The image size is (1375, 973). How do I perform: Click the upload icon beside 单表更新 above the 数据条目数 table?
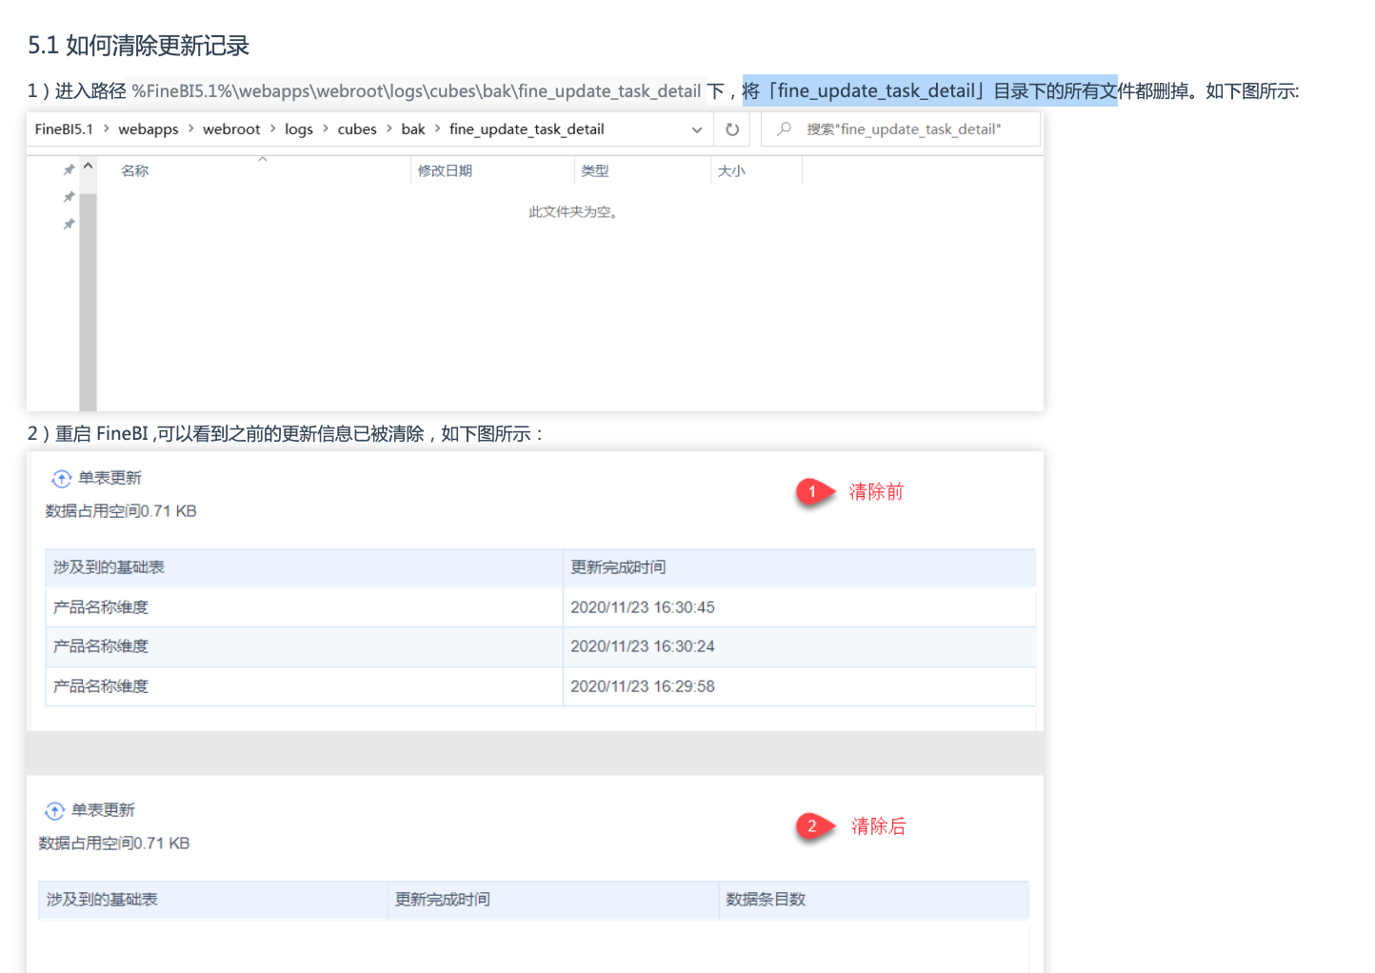tap(55, 810)
